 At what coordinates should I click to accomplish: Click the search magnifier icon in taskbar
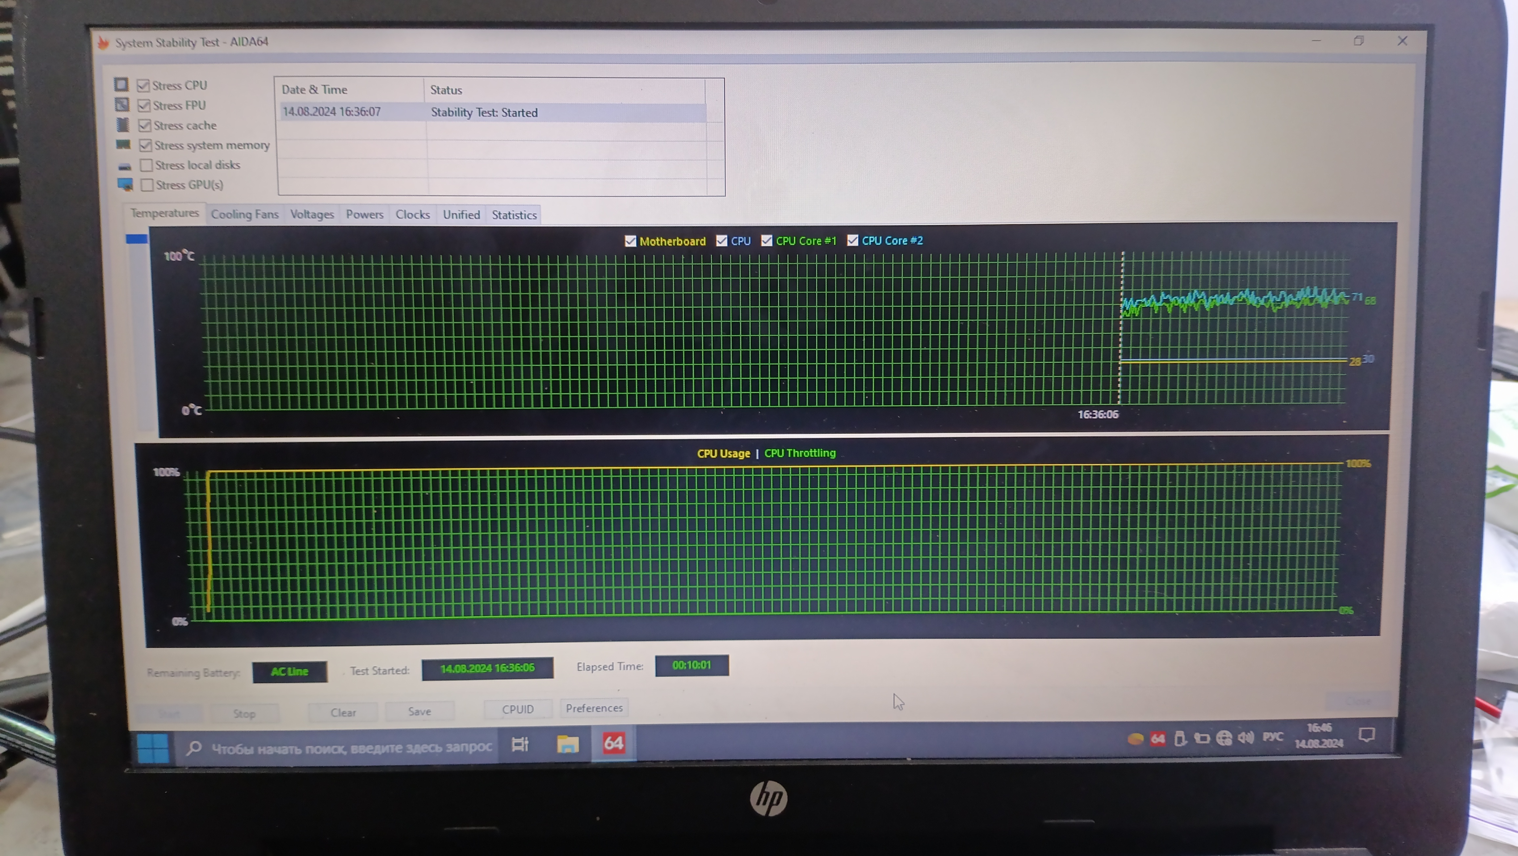point(193,748)
